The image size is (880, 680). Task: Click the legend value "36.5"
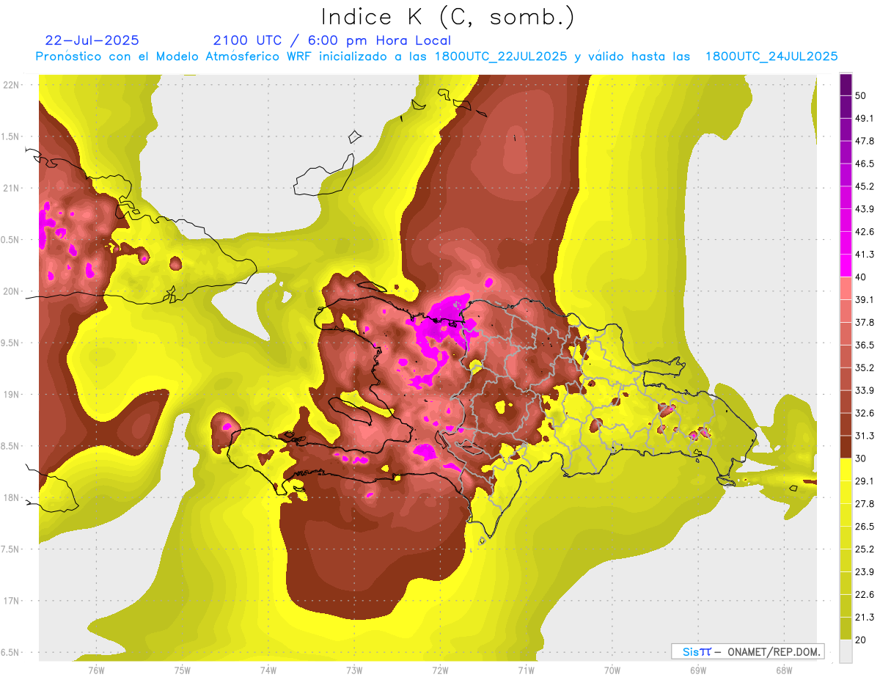[865, 345]
